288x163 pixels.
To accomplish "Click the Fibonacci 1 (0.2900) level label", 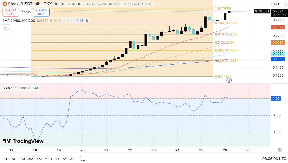I will click(x=223, y=8).
